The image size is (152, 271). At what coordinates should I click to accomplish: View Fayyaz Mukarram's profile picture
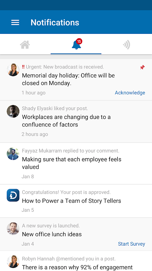(13, 154)
